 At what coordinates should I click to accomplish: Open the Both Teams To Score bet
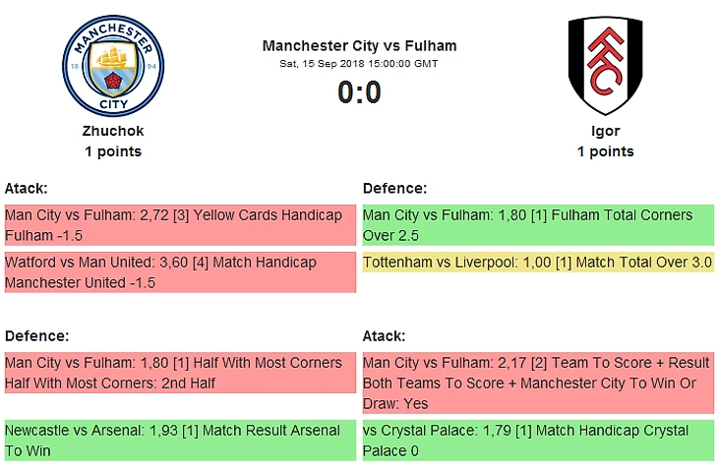pos(537,383)
